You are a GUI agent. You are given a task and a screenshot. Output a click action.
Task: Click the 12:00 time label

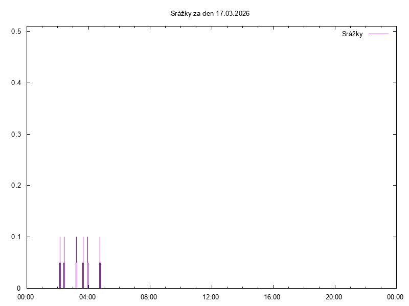pos(211,296)
